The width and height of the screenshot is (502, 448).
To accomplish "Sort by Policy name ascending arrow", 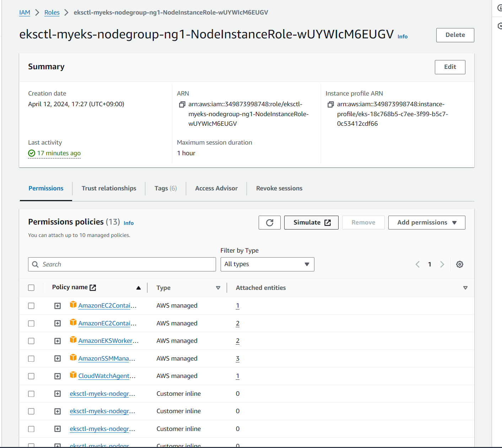I will (x=139, y=288).
